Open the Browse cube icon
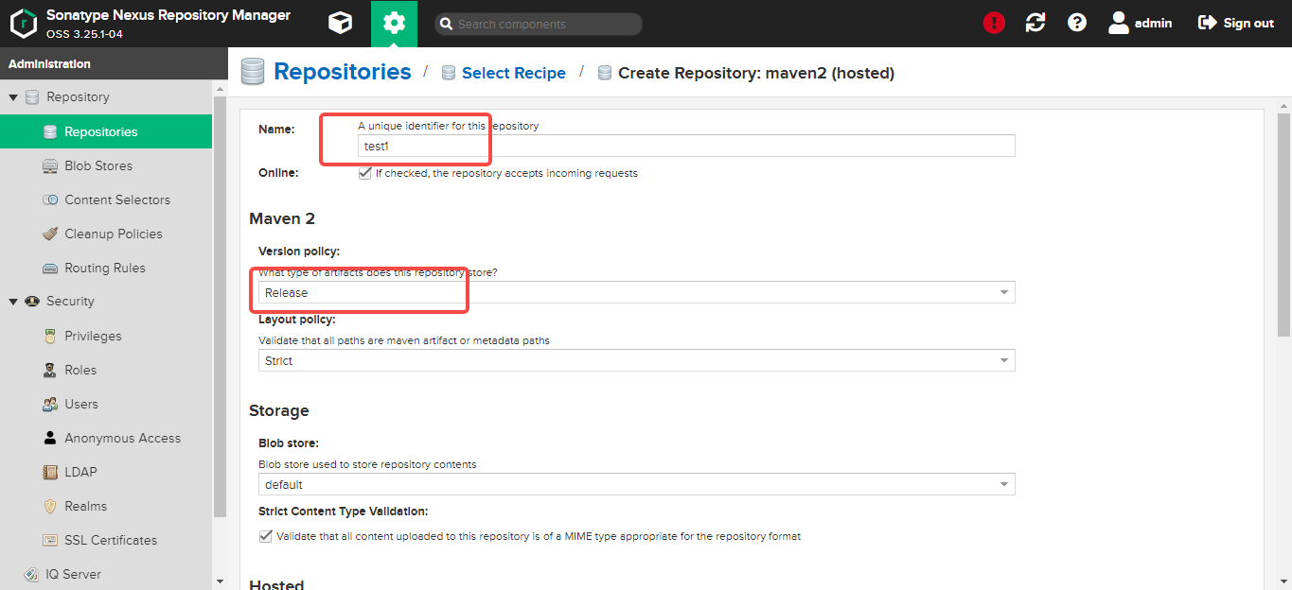Screen dimensions: 1292x590 point(340,24)
